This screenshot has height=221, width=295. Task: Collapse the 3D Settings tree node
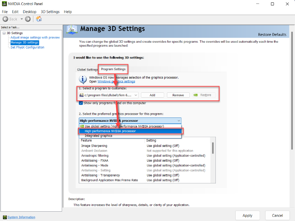pyautogui.click(x=4, y=33)
